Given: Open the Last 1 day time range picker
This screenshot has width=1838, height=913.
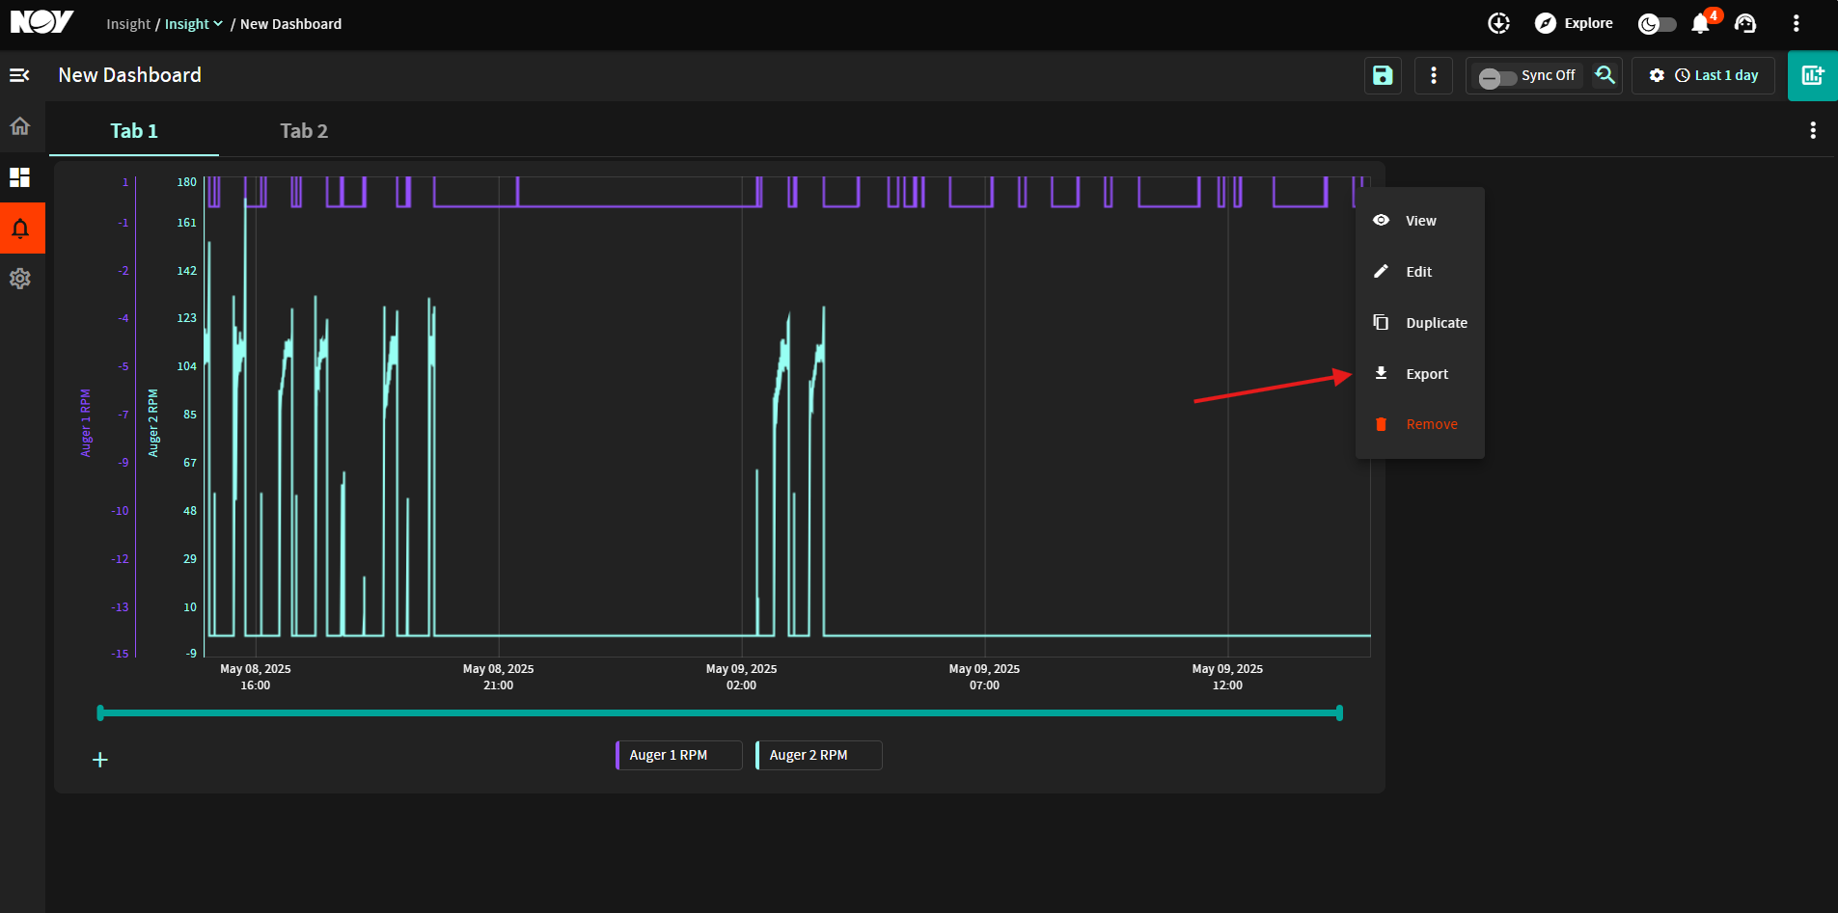Looking at the screenshot, I should tap(1716, 75).
